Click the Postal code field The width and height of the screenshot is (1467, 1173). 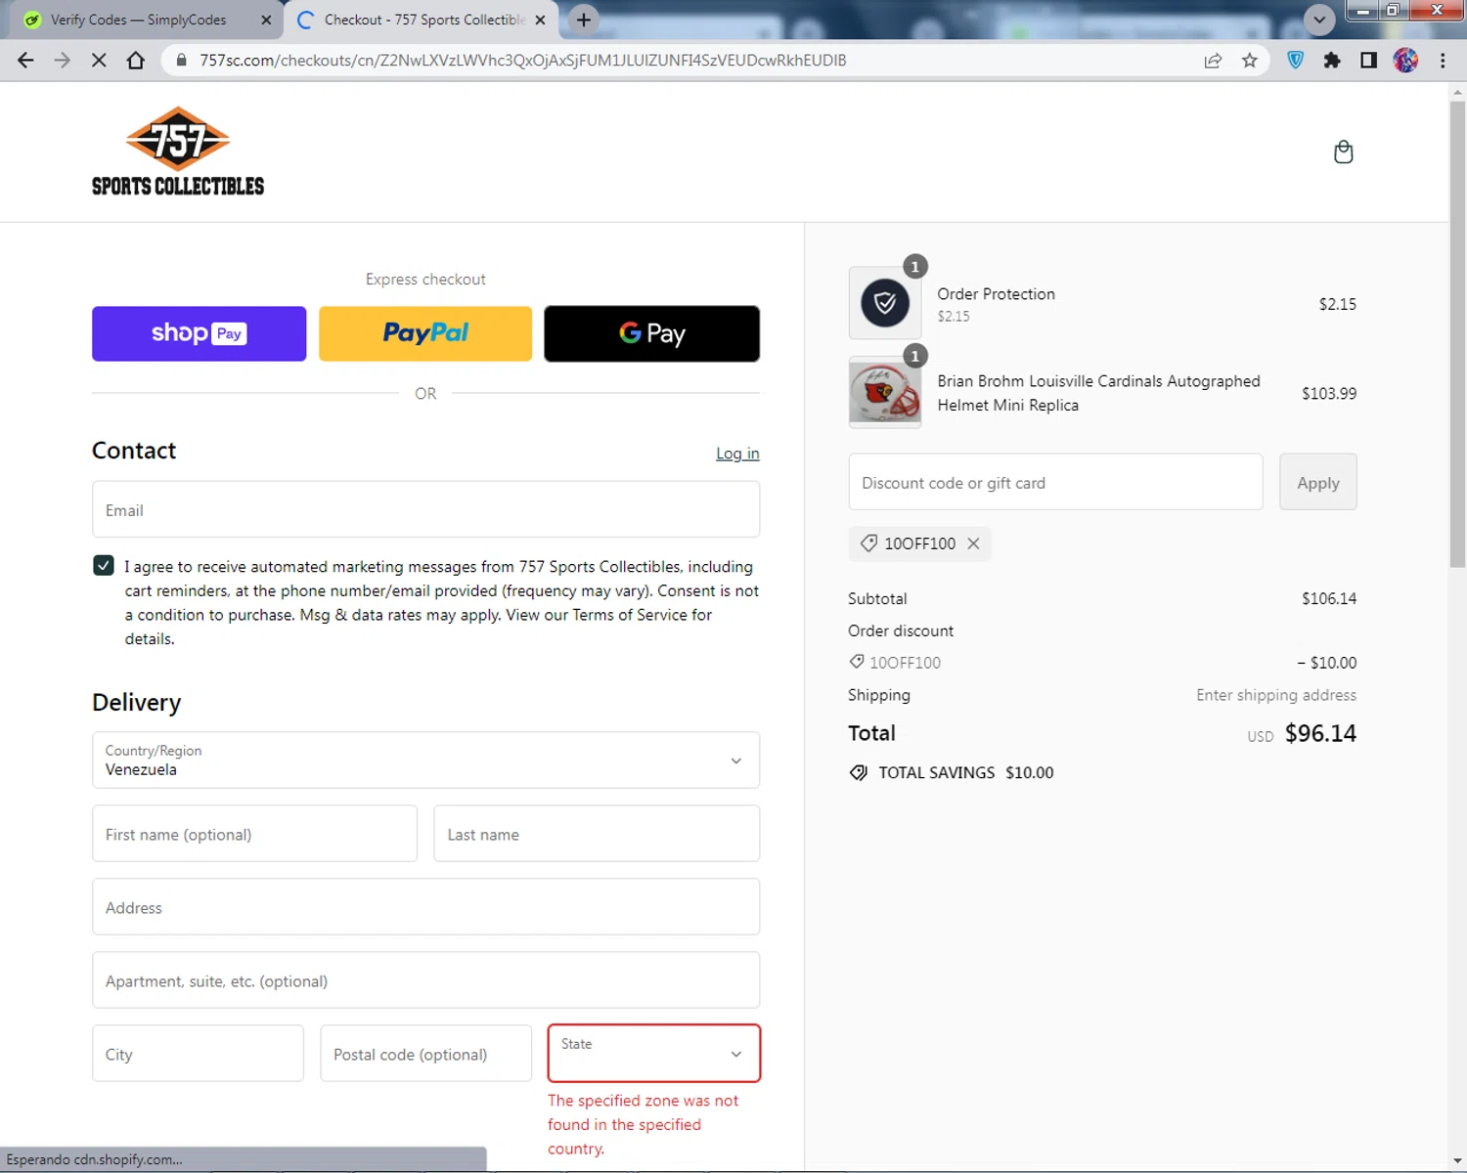pos(425,1054)
